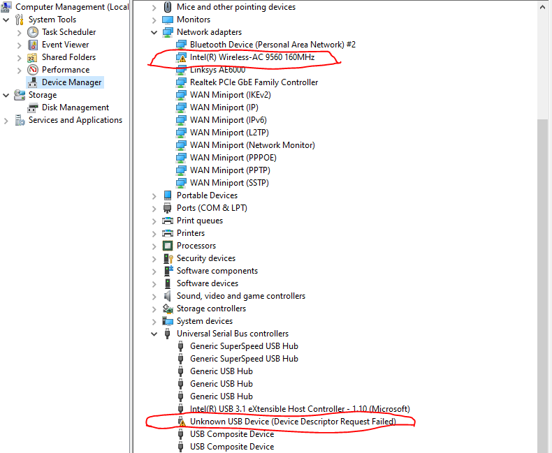Click the Intel Wireless-AC 9560 warning icon
This screenshot has height=453, width=552.
pos(181,57)
